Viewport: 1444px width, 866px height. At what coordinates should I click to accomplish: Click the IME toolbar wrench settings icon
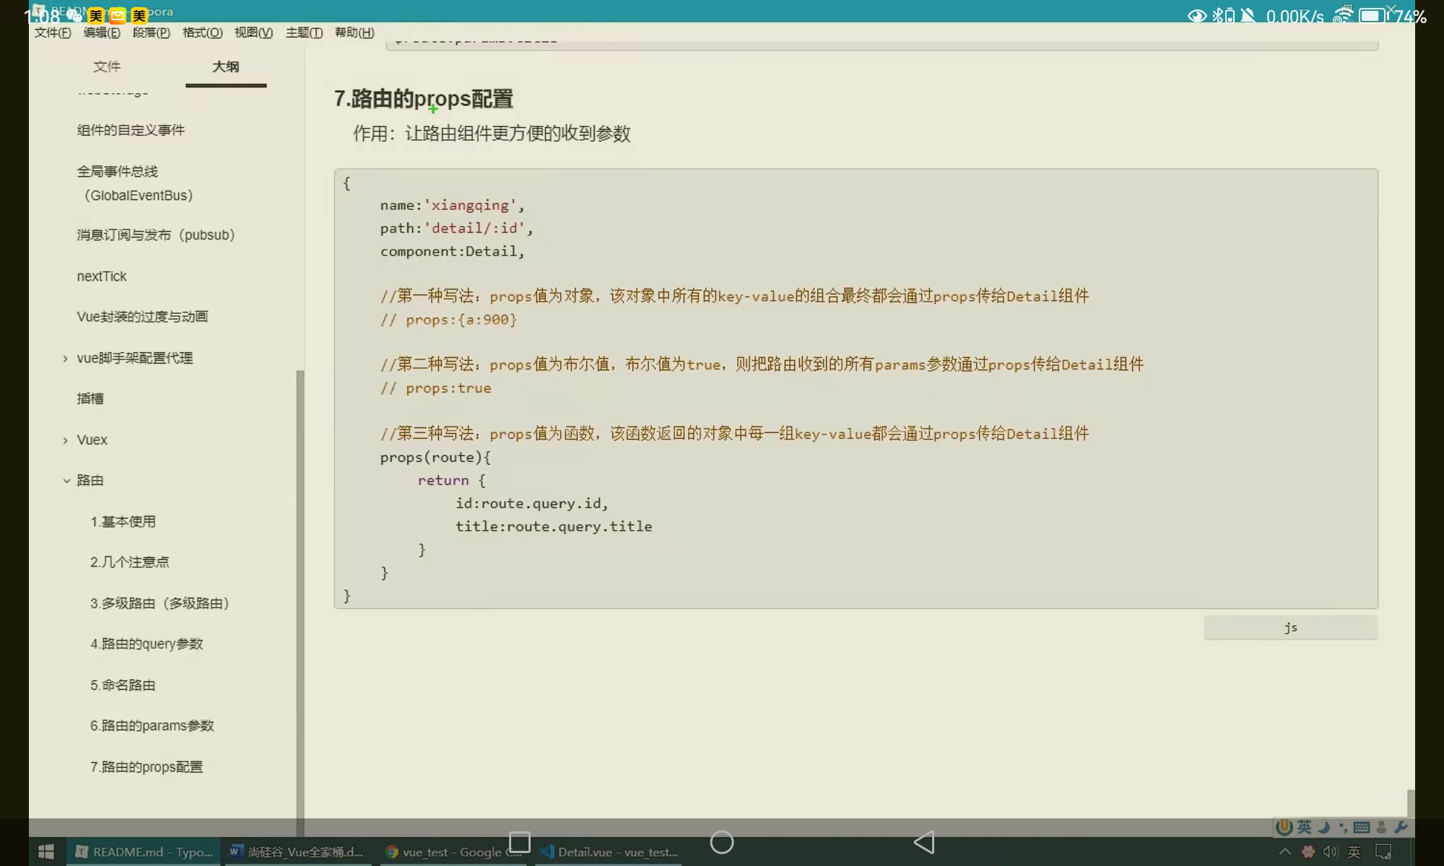tap(1401, 827)
